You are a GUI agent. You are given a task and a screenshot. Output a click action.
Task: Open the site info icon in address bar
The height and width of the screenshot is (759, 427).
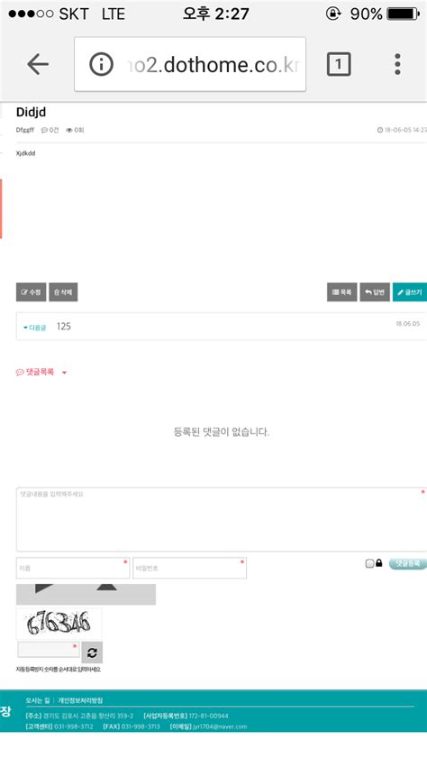[101, 64]
